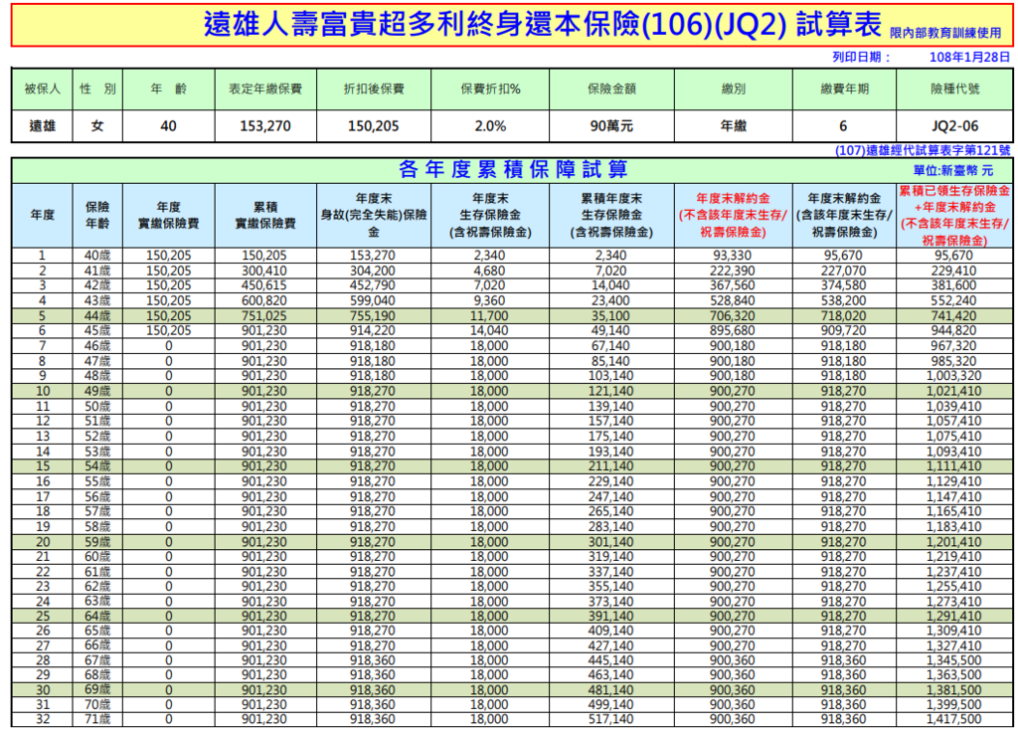1018x733 pixels.
Task: Select the product code JQ2-06
Action: (x=954, y=126)
